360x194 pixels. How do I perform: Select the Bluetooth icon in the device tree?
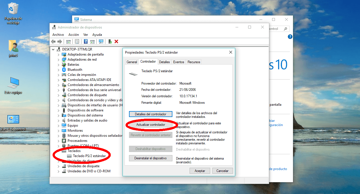click(x=64, y=70)
